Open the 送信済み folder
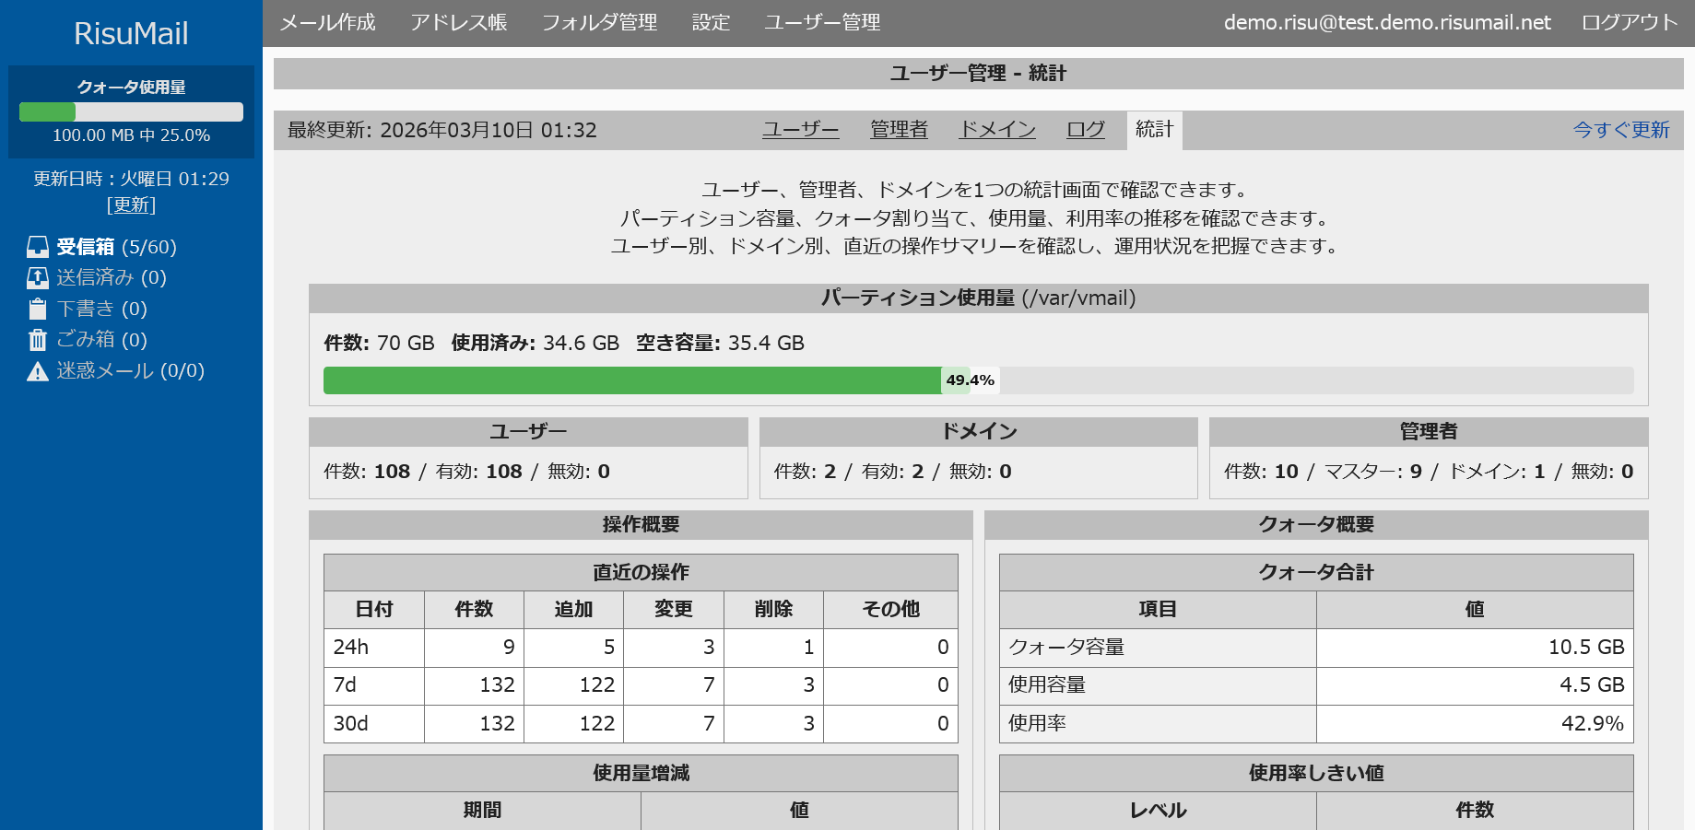This screenshot has width=1695, height=830. 95,278
